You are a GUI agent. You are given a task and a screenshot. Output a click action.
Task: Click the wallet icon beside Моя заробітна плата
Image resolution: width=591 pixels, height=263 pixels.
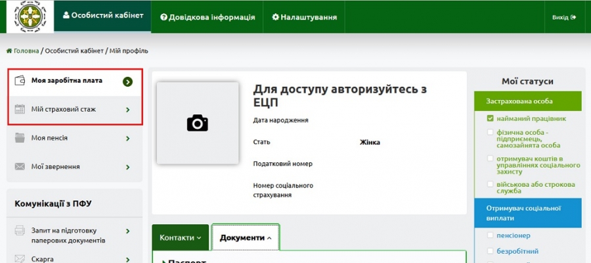click(x=20, y=81)
